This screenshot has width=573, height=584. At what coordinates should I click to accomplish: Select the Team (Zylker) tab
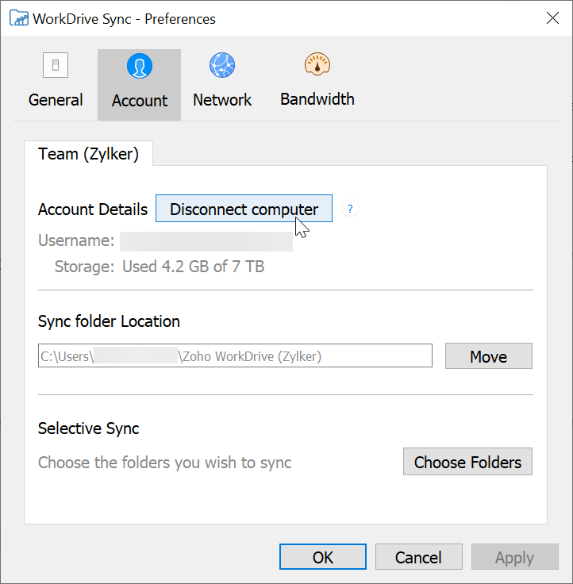(x=88, y=154)
